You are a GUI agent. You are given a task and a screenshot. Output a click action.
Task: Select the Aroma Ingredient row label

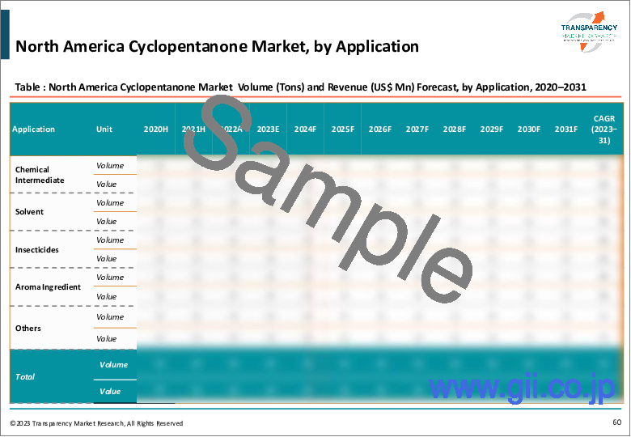pos(48,287)
